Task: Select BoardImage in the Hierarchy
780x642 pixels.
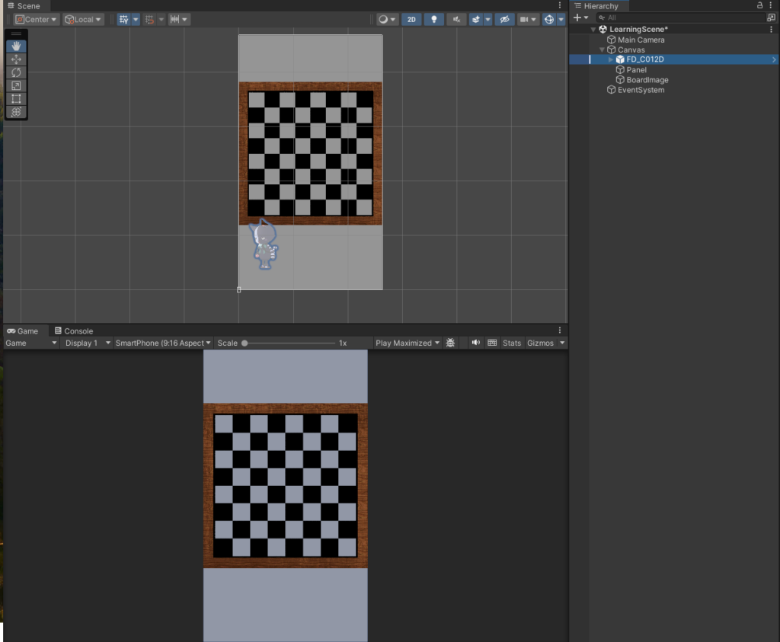Action: click(647, 80)
